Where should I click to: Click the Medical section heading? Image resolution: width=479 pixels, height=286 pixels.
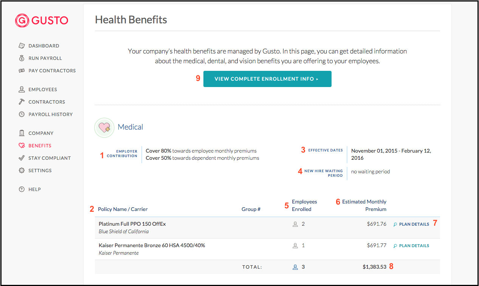pos(130,127)
